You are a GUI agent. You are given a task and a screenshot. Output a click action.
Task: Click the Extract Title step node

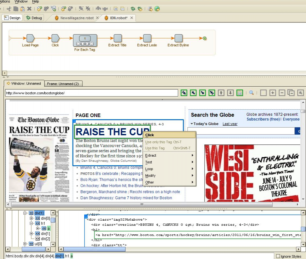[117, 38]
